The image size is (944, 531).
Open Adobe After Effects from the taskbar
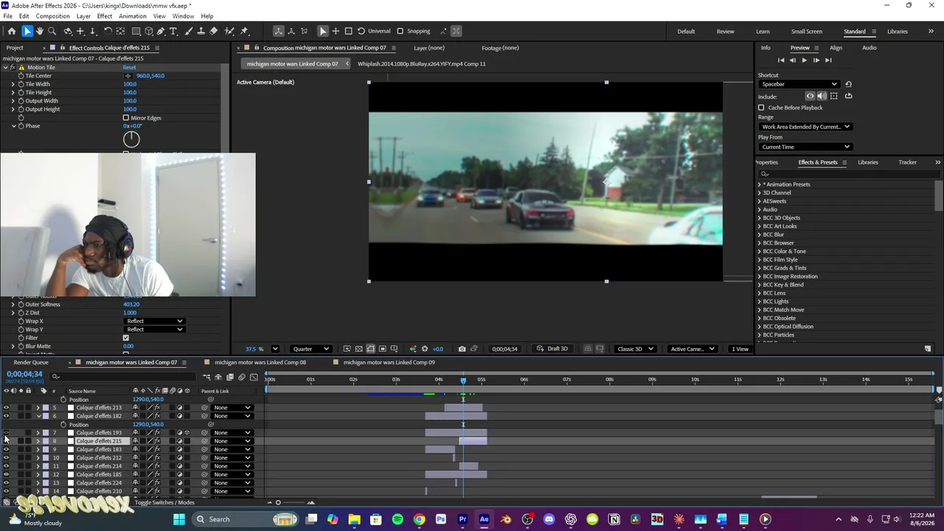click(484, 519)
